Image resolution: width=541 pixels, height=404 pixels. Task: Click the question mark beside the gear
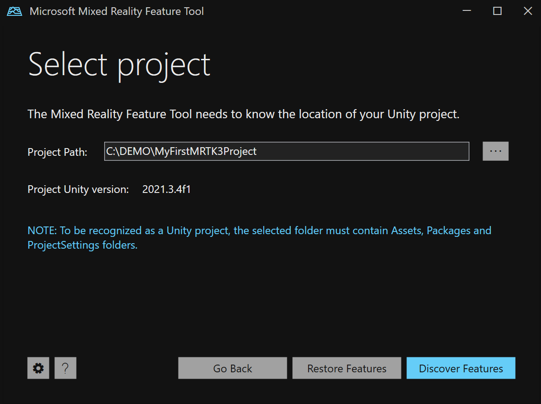click(x=65, y=368)
